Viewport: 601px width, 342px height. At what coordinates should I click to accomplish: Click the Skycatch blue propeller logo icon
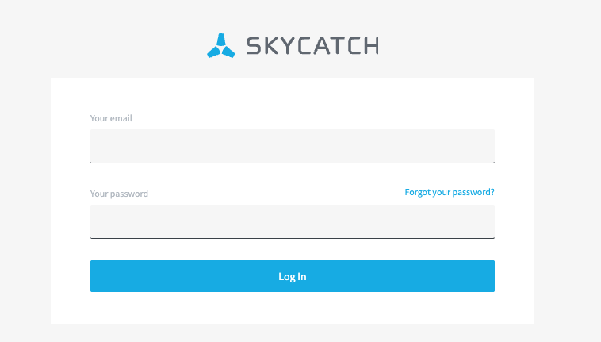pyautogui.click(x=221, y=46)
